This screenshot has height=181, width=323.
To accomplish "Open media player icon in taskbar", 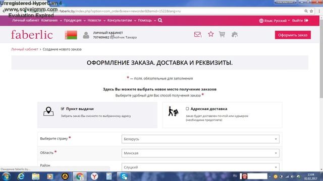I will click(x=50, y=176).
